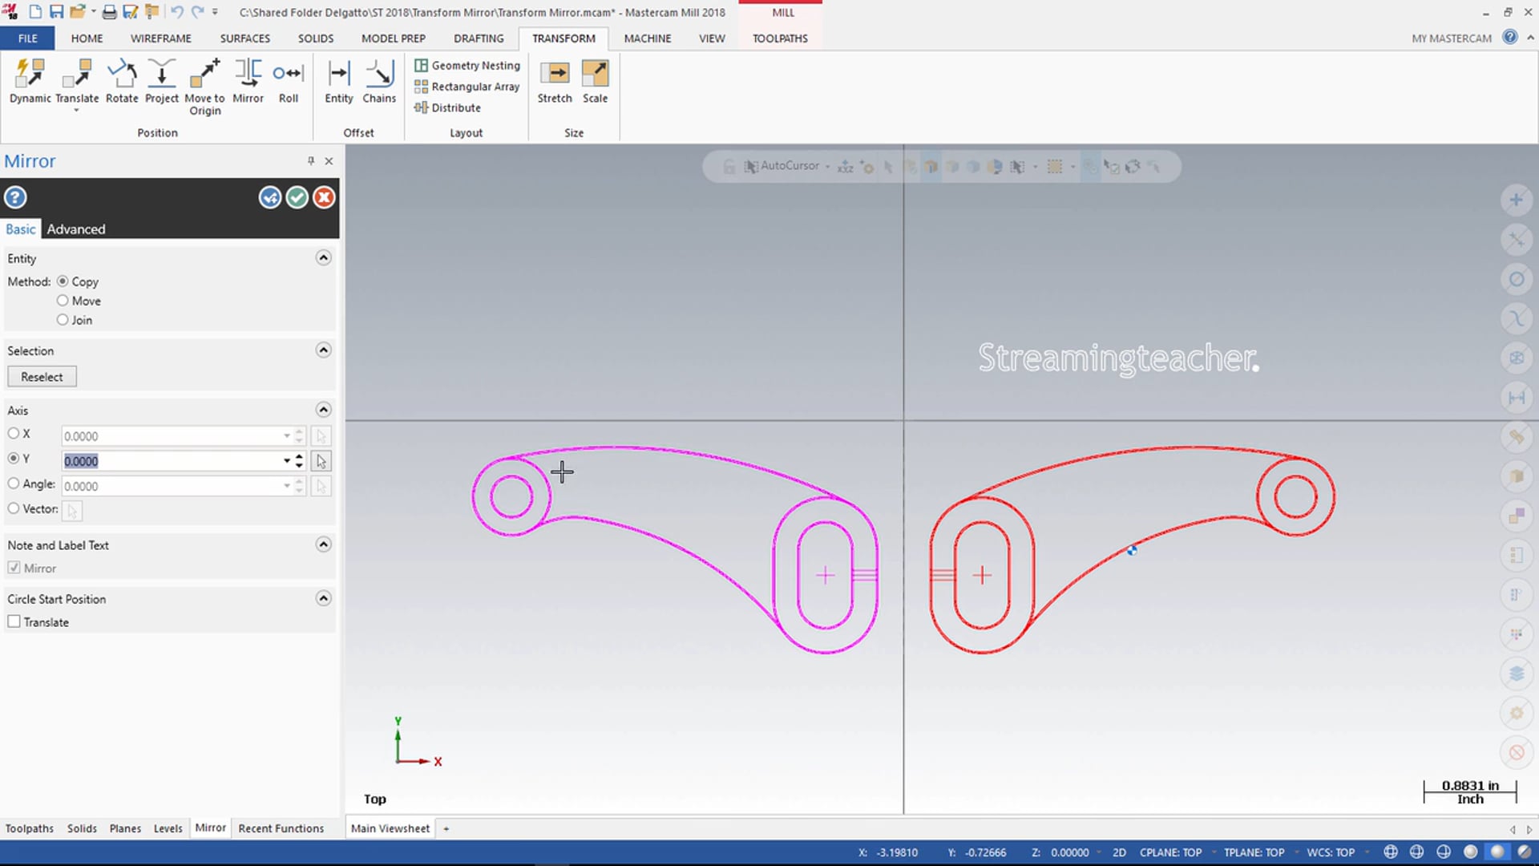The height and width of the screenshot is (866, 1539).
Task: Add a new viewsheet with plus button
Action: point(446,828)
